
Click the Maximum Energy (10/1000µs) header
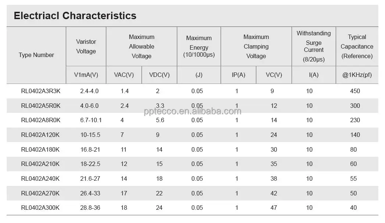[199, 47]
